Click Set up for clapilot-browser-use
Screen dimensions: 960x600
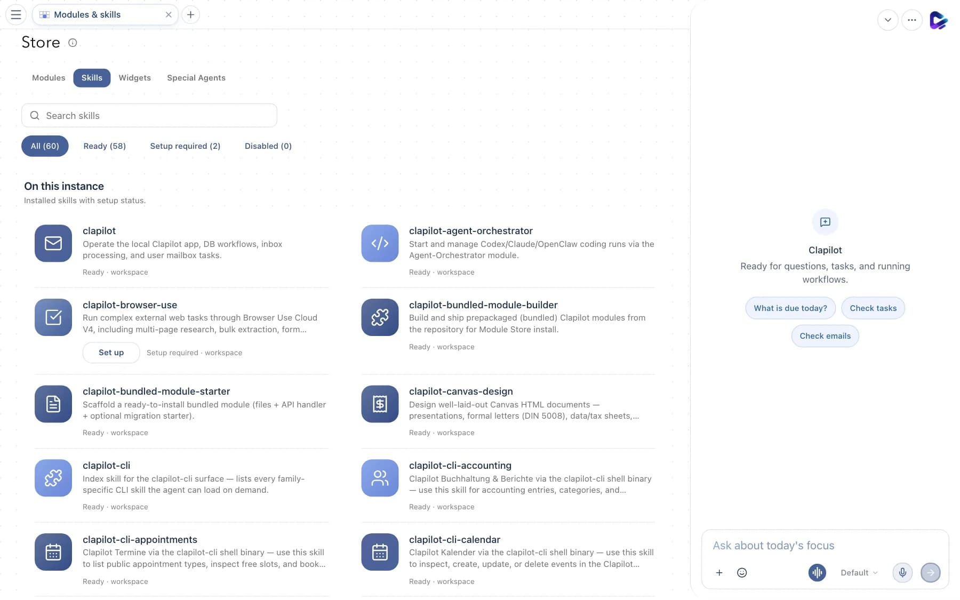tap(111, 353)
